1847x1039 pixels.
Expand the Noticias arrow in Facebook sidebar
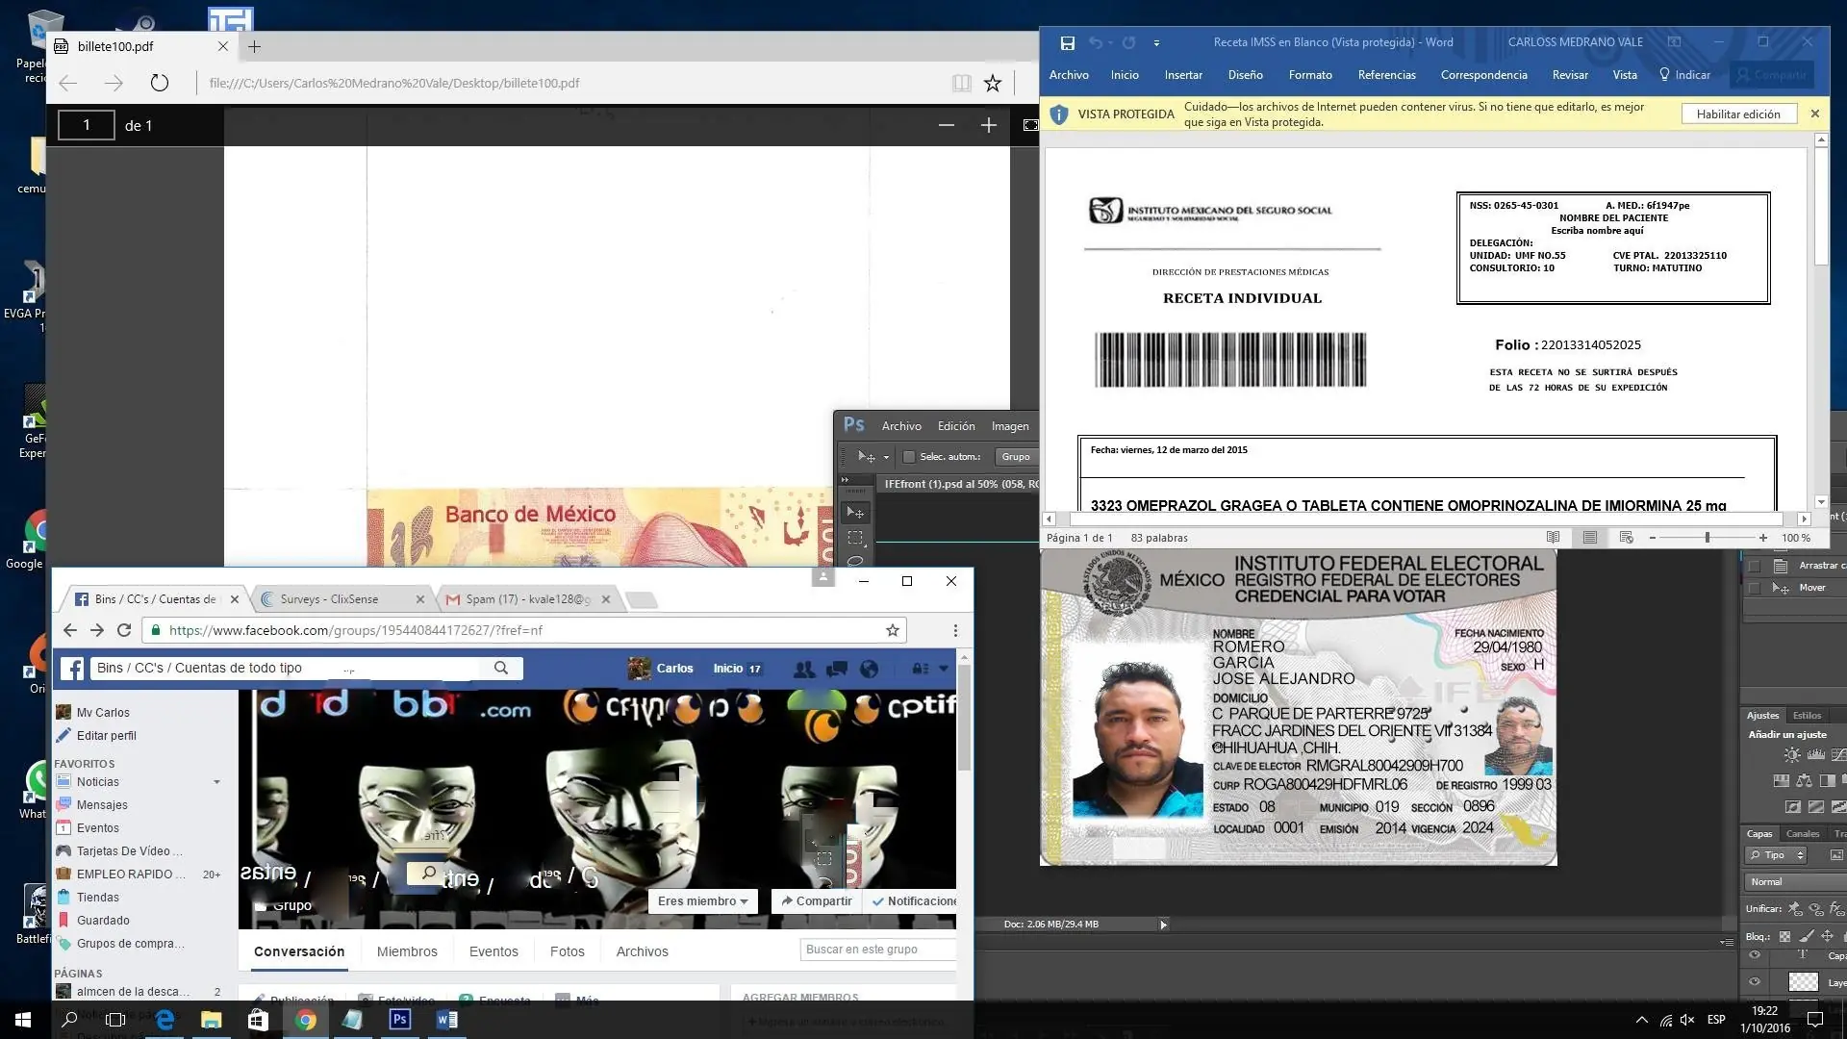coord(216,782)
